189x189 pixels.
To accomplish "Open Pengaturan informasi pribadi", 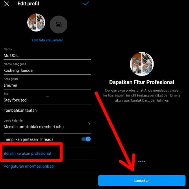I will pyautogui.click(x=29, y=167).
